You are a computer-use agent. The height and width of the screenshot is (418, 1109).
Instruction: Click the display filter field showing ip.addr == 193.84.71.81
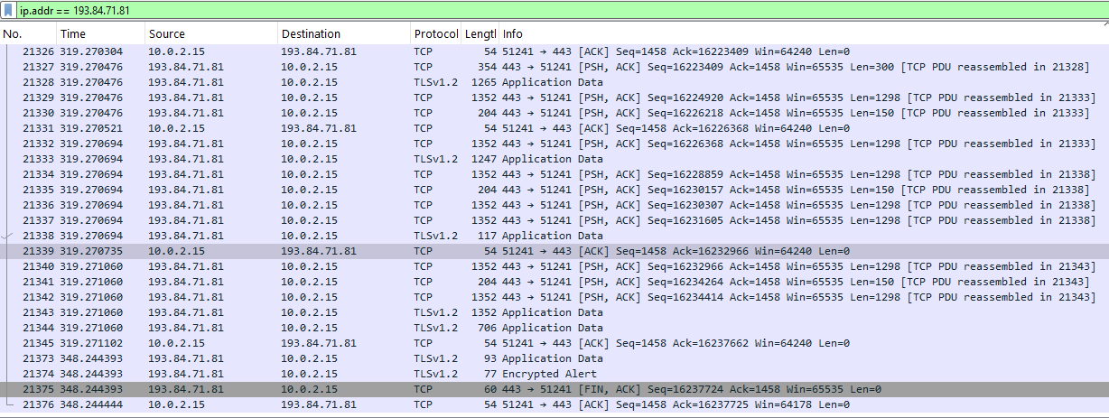561,11
